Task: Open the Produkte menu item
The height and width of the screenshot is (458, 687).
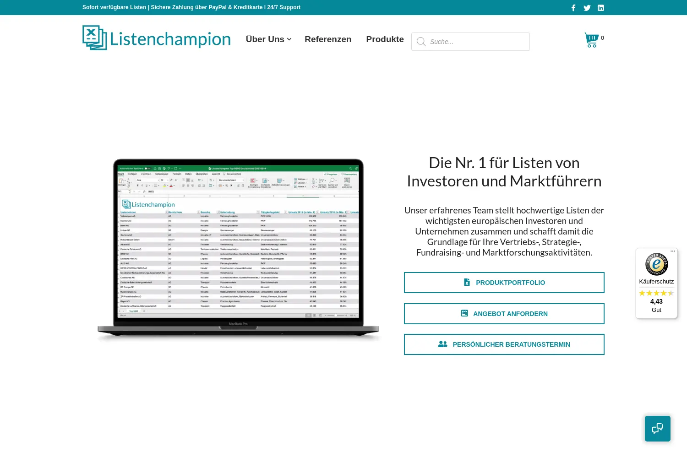Action: click(x=385, y=39)
